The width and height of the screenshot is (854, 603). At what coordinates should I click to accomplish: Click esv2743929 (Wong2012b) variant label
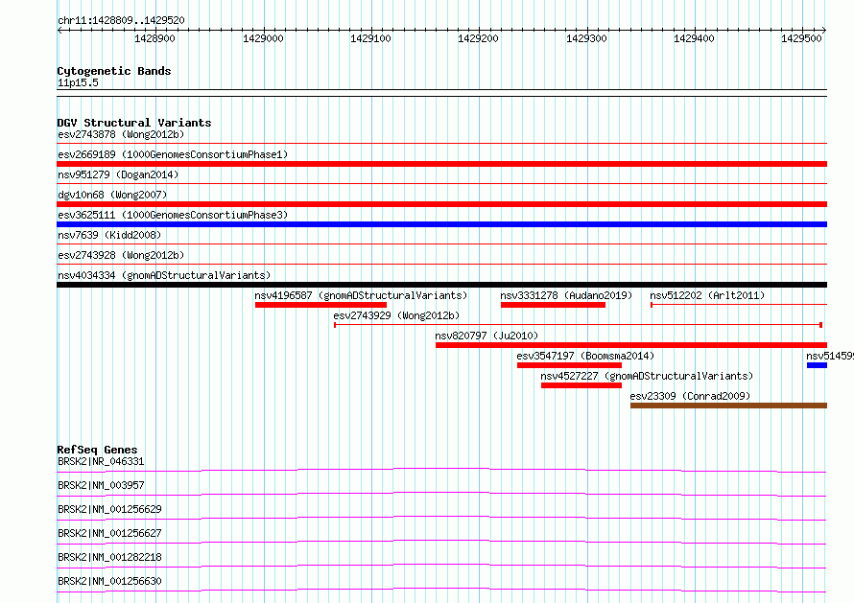pyautogui.click(x=396, y=315)
